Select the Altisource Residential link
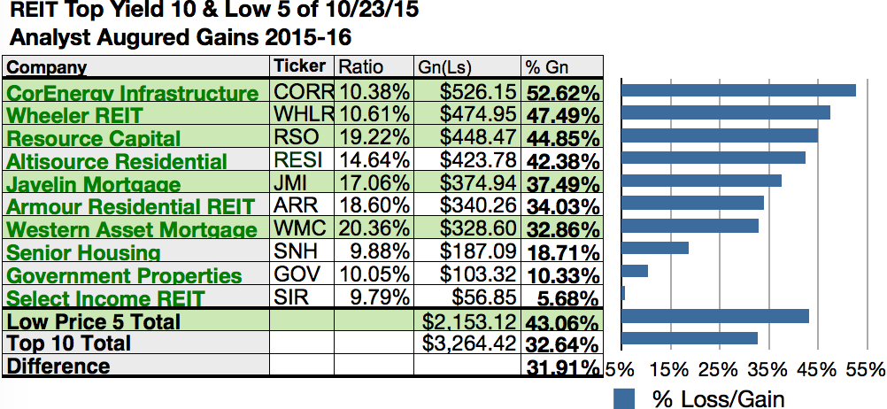The width and height of the screenshot is (887, 409). coord(117,162)
